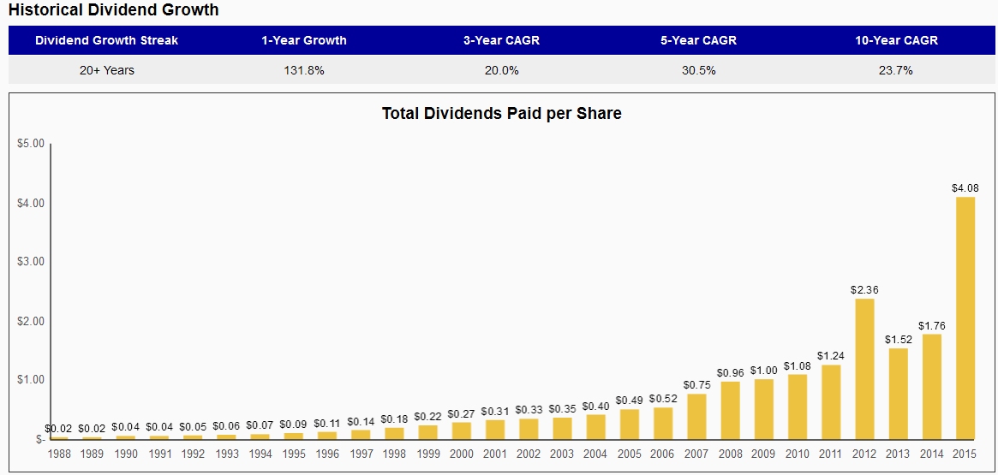The image size is (998, 475).
Task: Click the 2008 bar labeled $0.96
Action: (730, 410)
